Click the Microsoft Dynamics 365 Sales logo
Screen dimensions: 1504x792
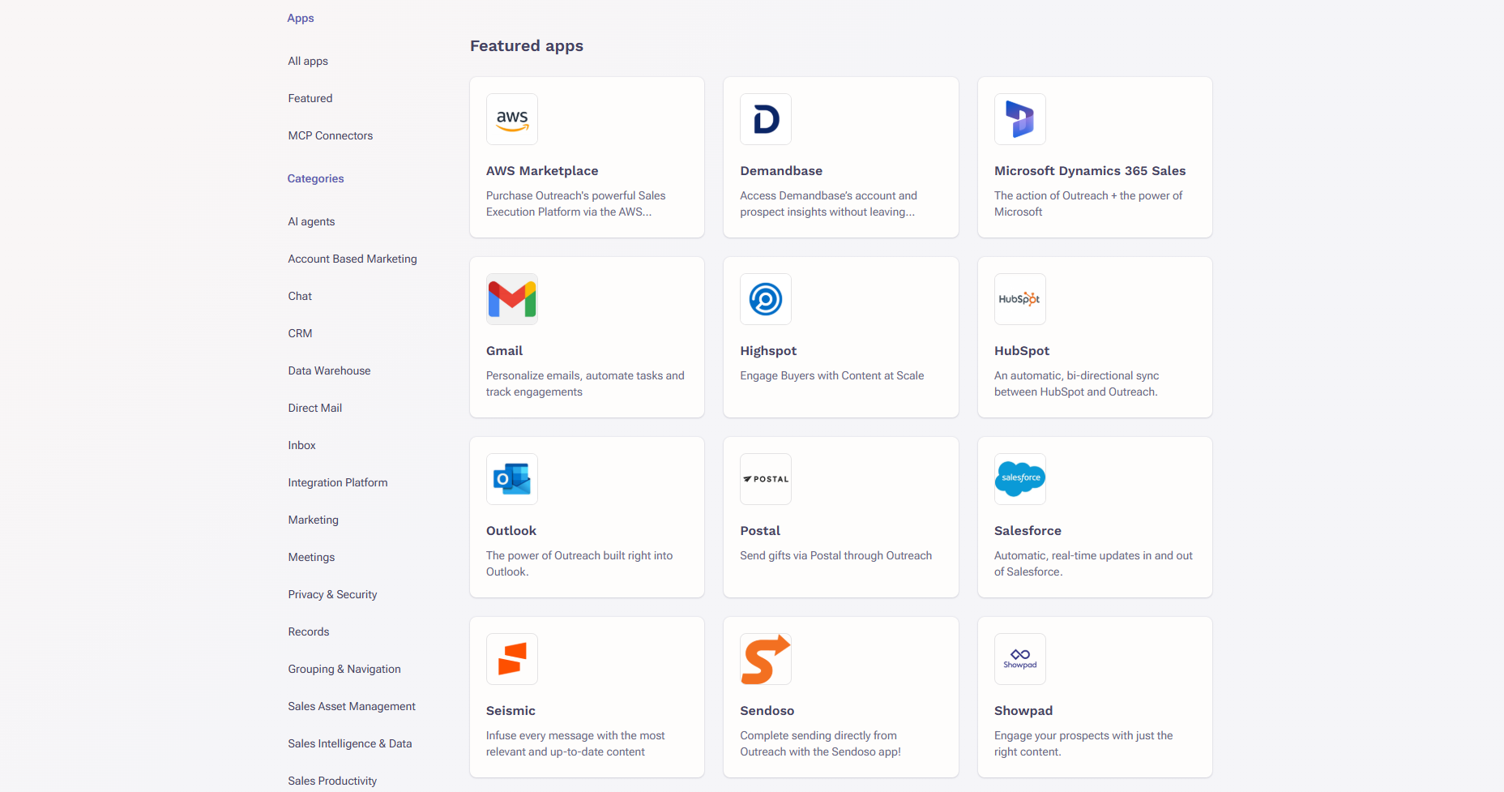1020,119
